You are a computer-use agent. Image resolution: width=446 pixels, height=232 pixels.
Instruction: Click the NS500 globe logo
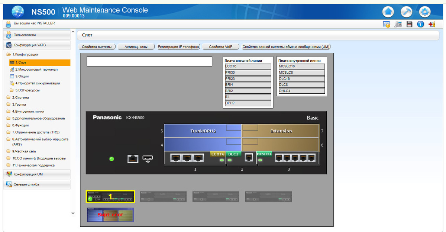click(x=18, y=12)
